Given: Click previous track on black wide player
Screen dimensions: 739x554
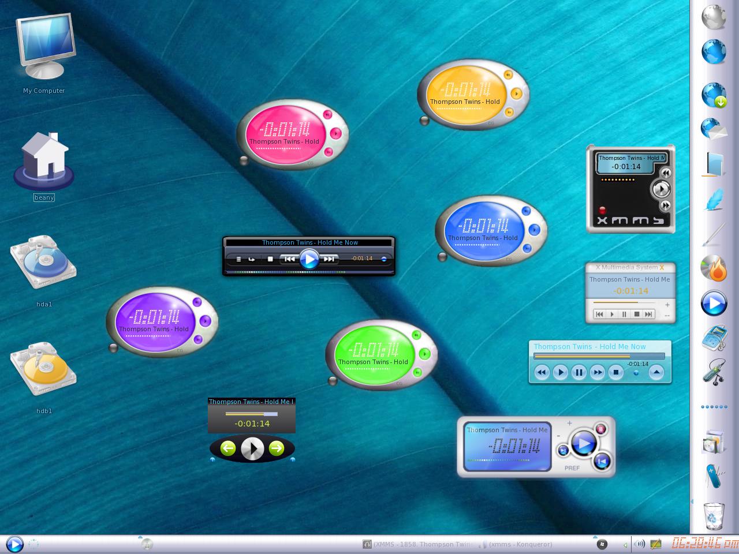Looking at the screenshot, I should click(289, 259).
